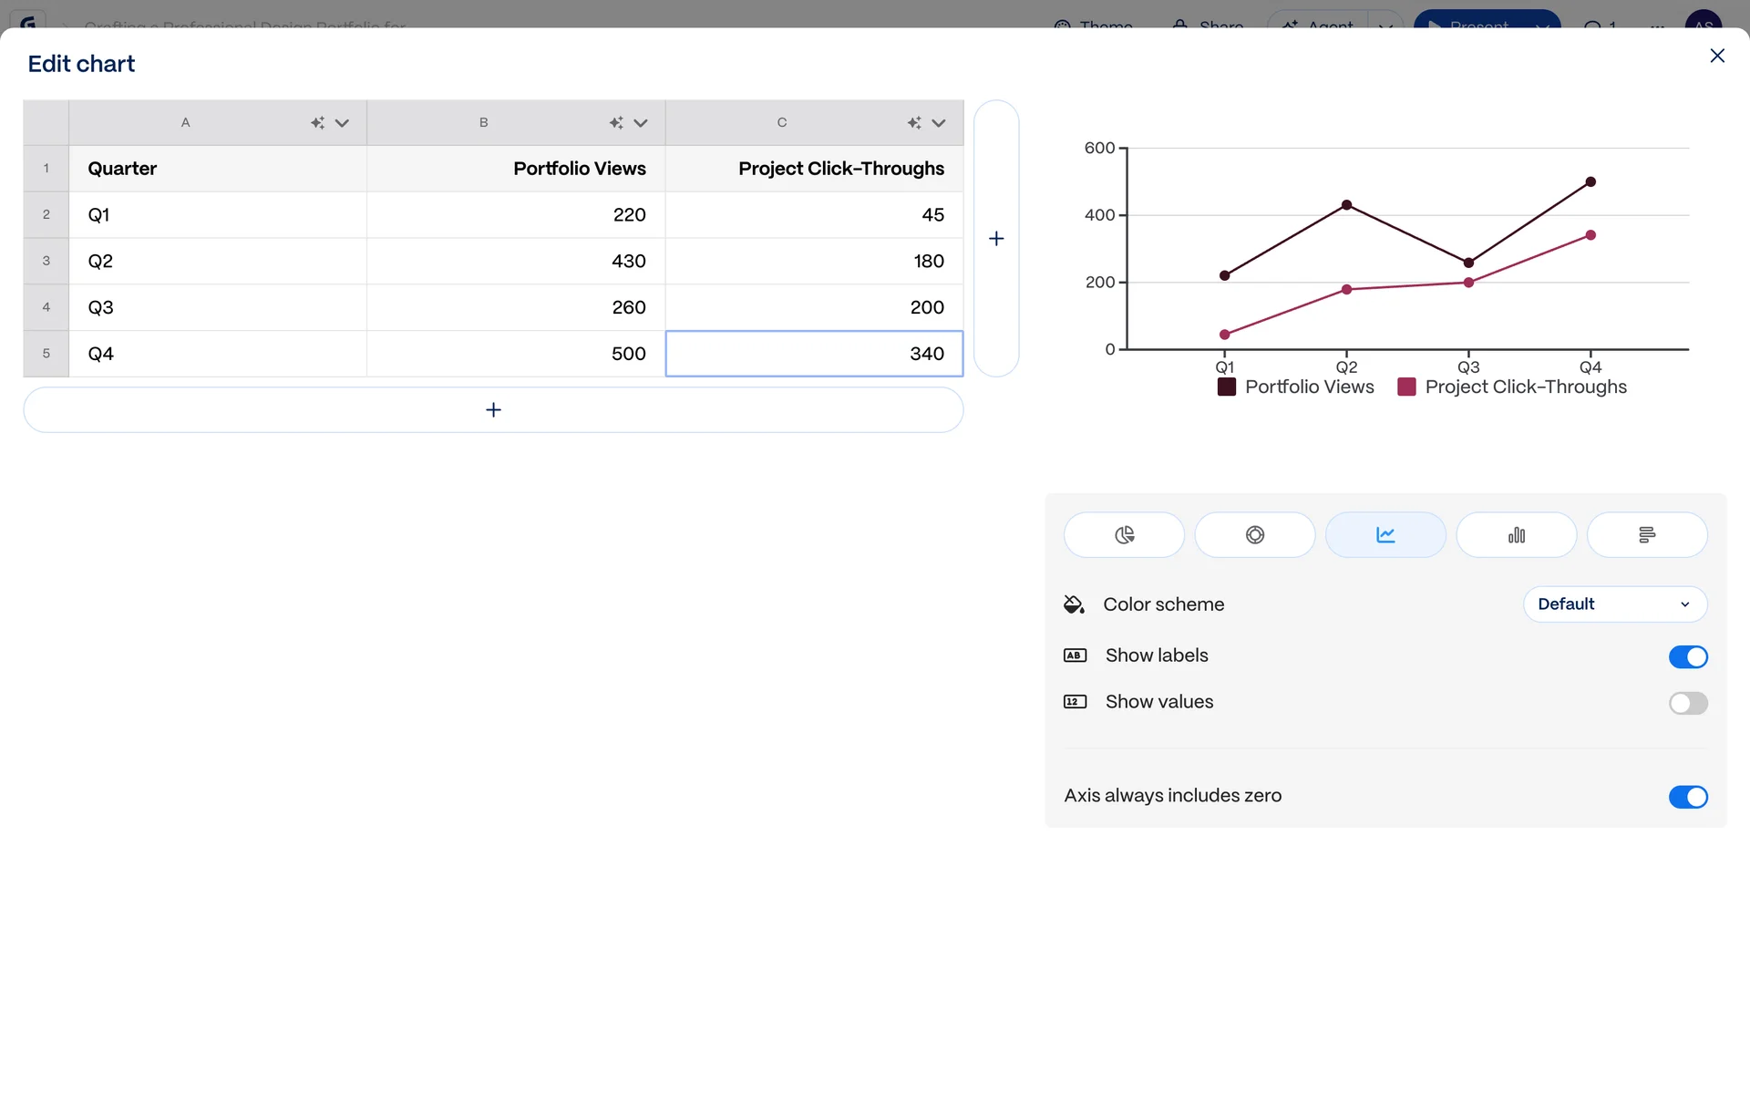Select the Q3 Portfolio Views cell 260
Viewport: 1750px width, 1094px height.
click(516, 307)
